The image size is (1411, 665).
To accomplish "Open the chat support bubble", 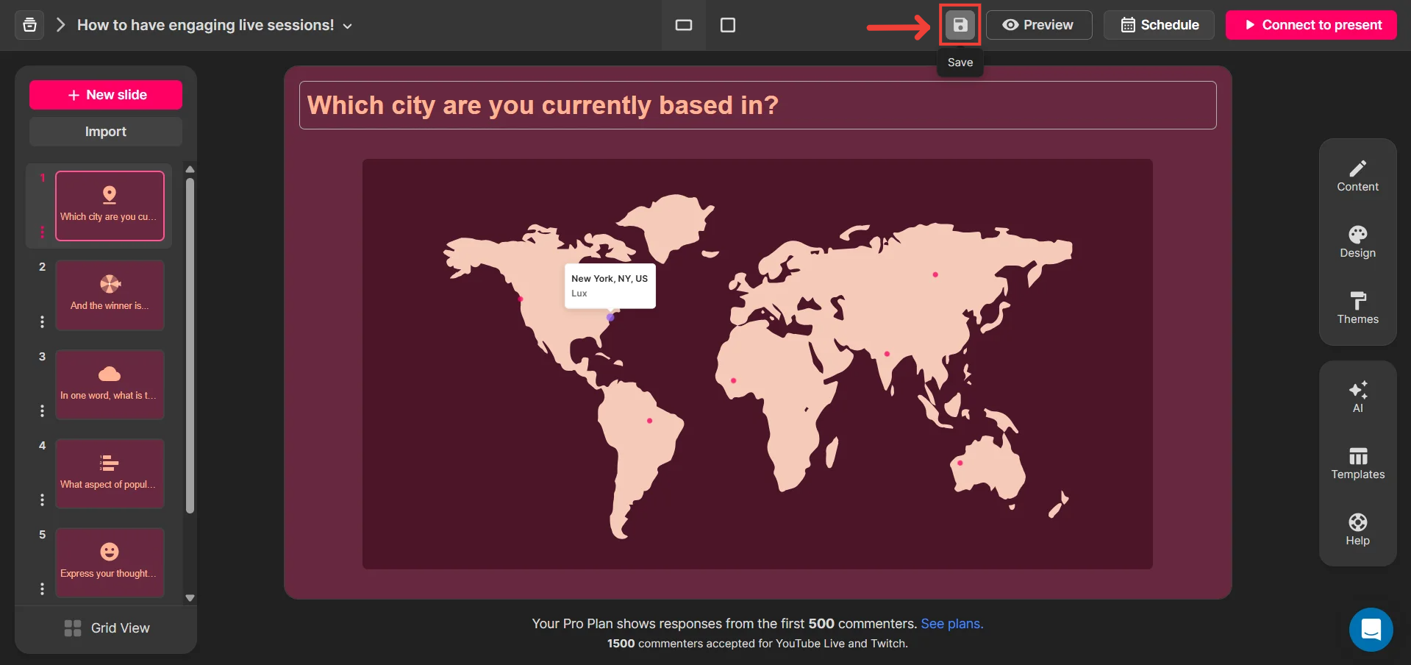I will [1371, 630].
